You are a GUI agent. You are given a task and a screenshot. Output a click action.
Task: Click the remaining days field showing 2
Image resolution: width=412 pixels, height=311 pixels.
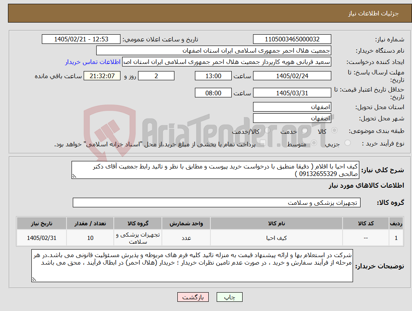click(156, 76)
